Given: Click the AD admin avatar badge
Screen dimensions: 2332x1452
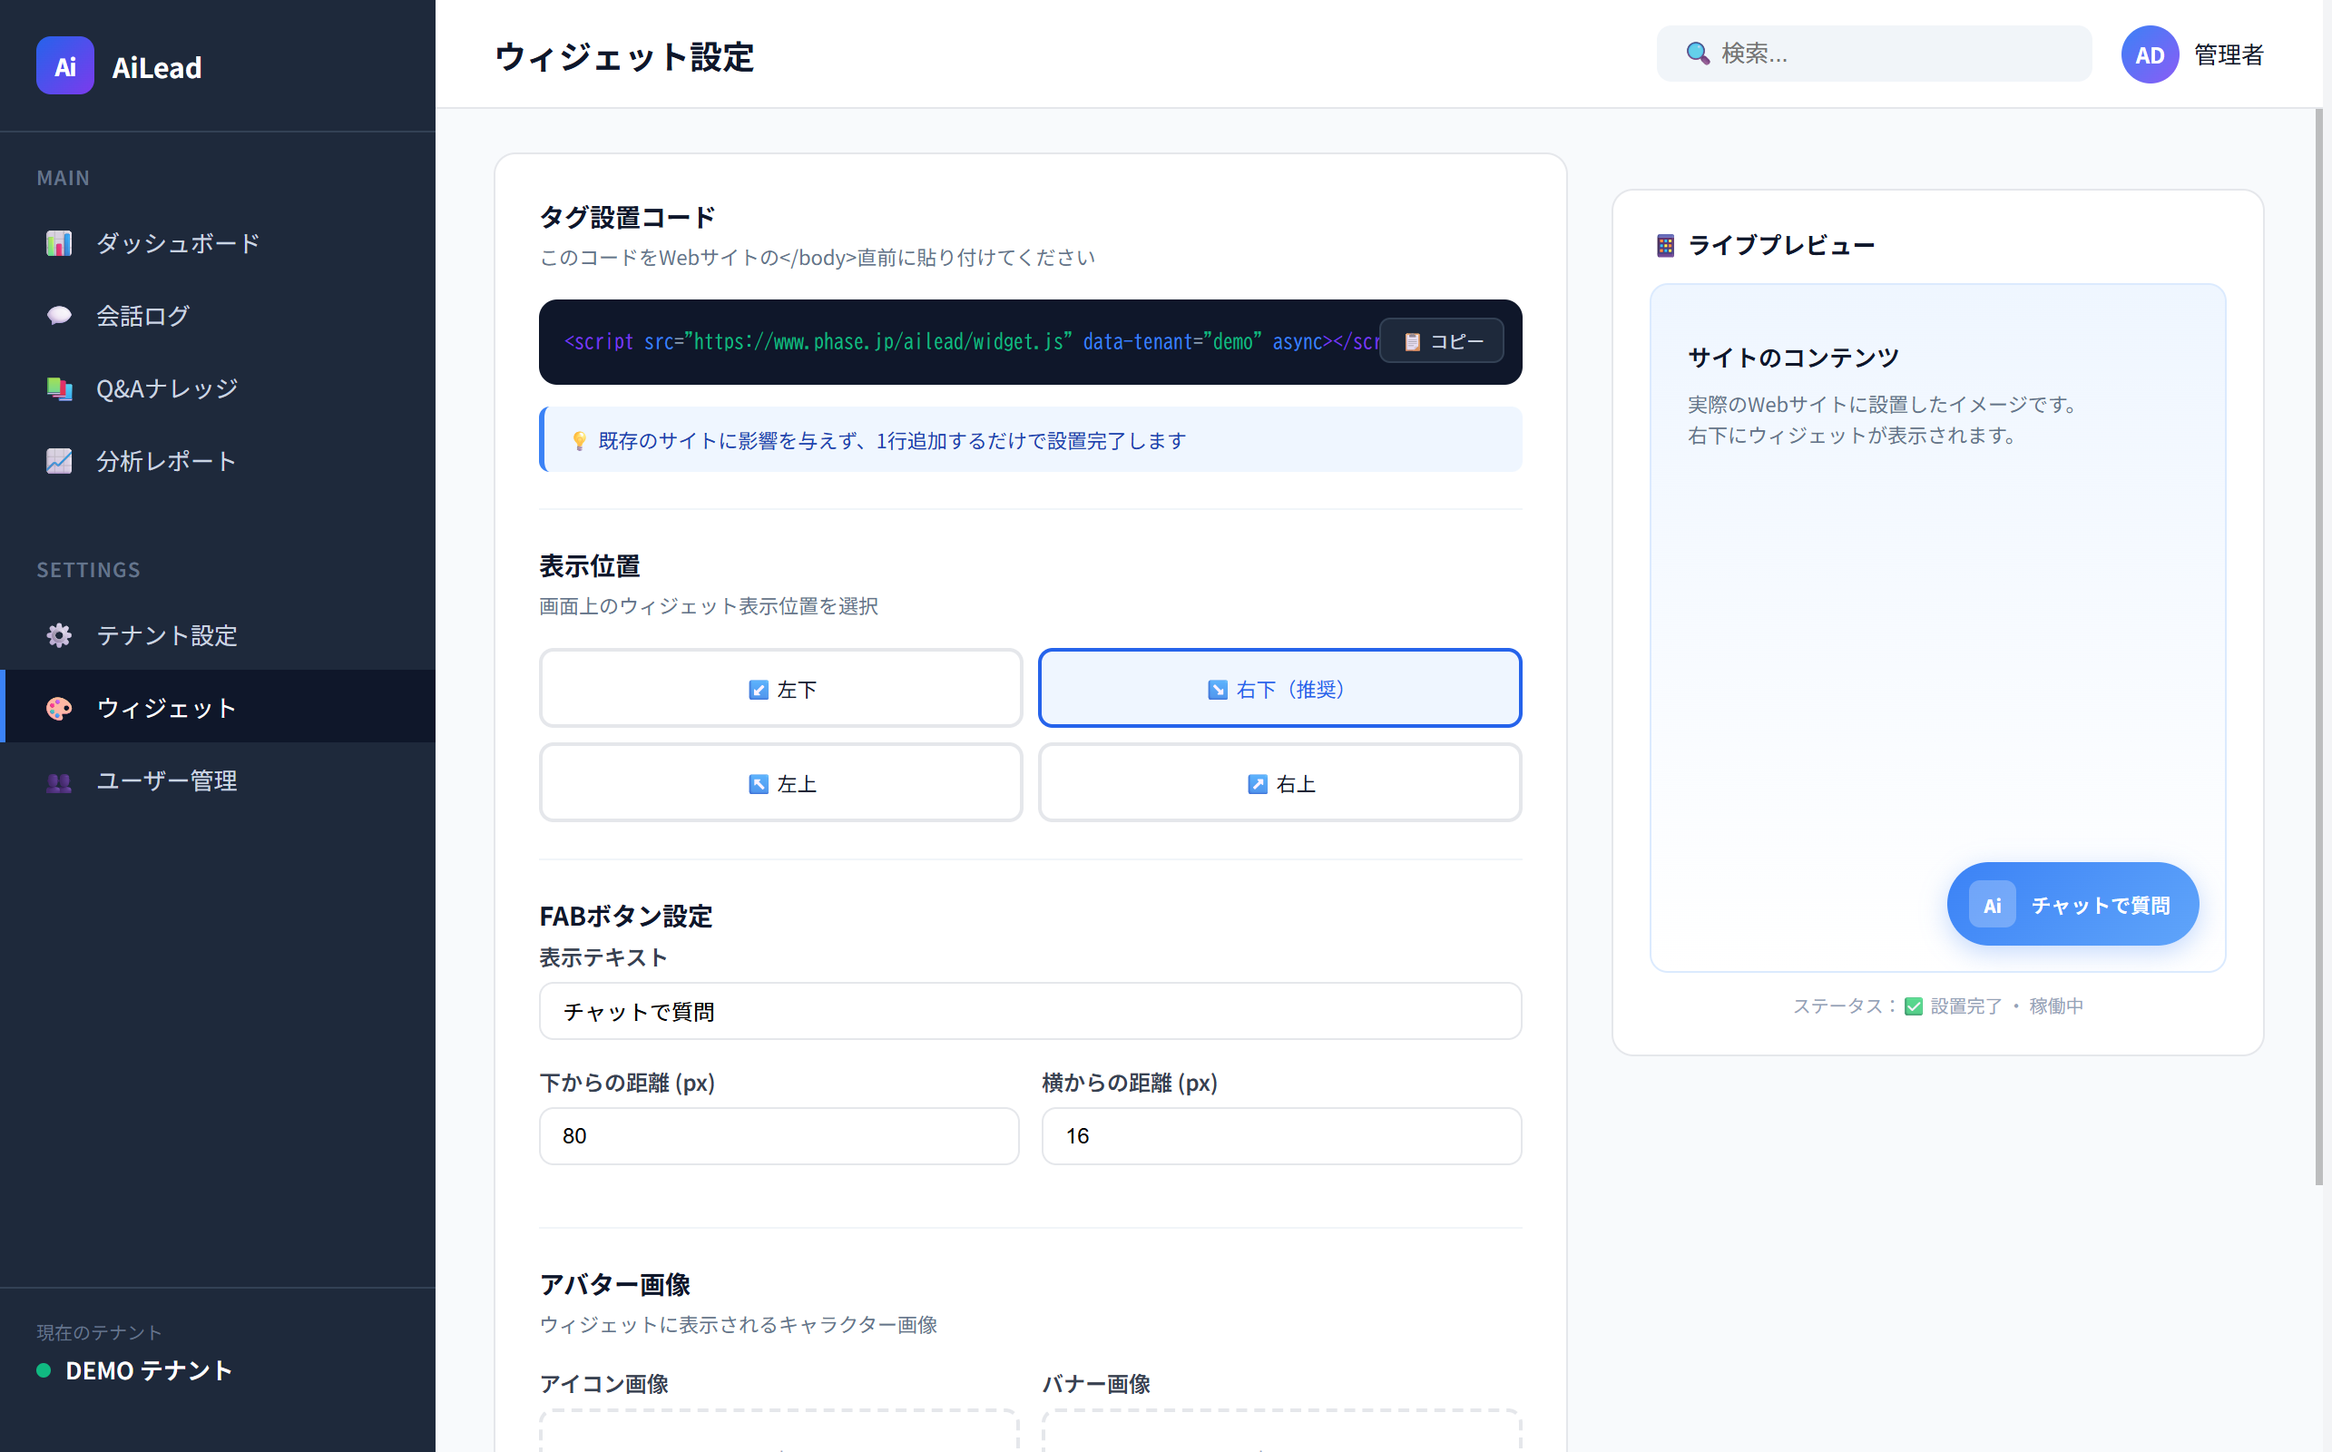Looking at the screenshot, I should coord(2150,54).
